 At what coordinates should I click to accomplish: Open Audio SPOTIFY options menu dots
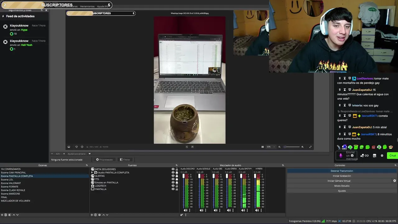tap(248, 210)
